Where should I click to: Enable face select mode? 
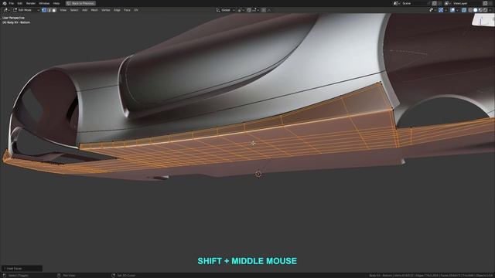54,10
